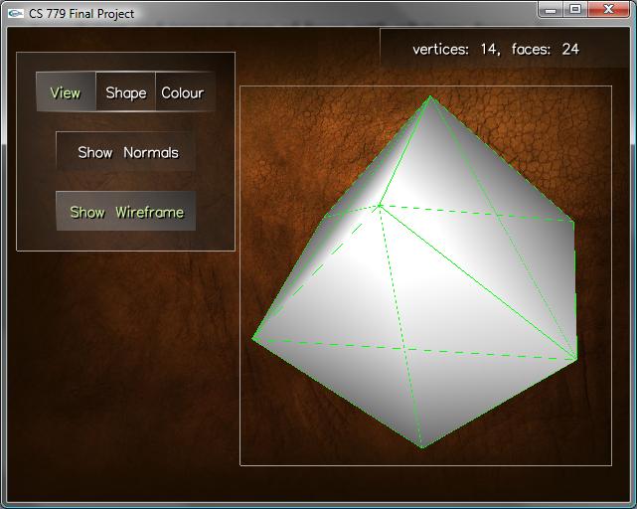Close the CS 779 Final Project window

(x=607, y=9)
